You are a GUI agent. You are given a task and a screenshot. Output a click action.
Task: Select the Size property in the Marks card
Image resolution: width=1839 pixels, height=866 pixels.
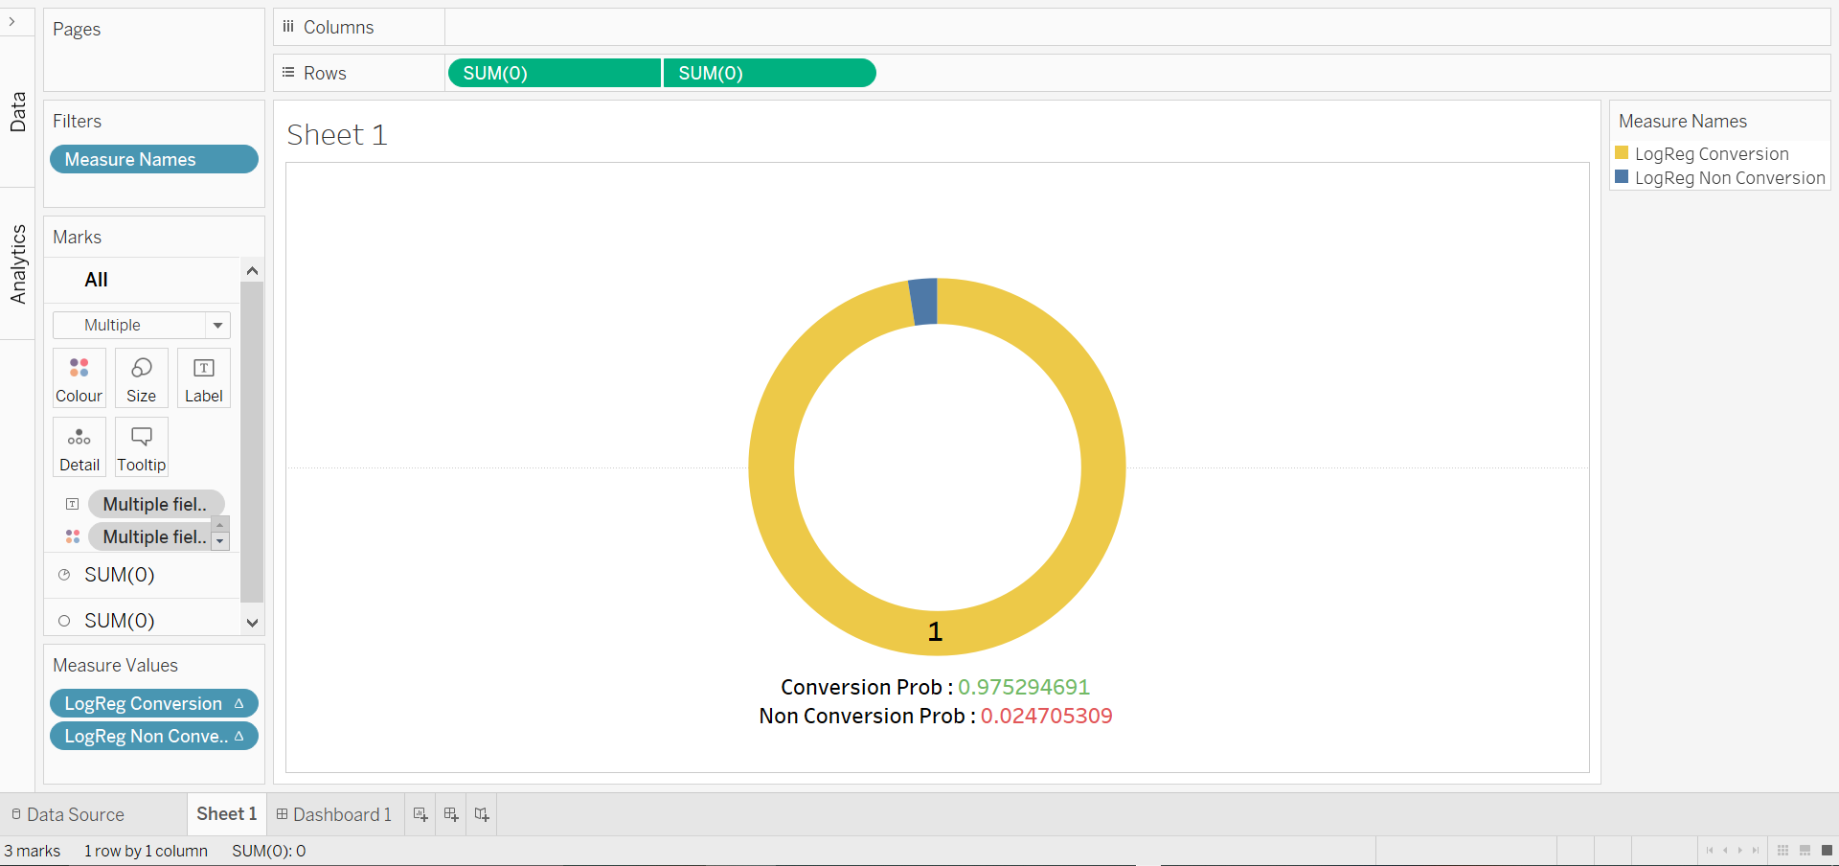coord(141,377)
